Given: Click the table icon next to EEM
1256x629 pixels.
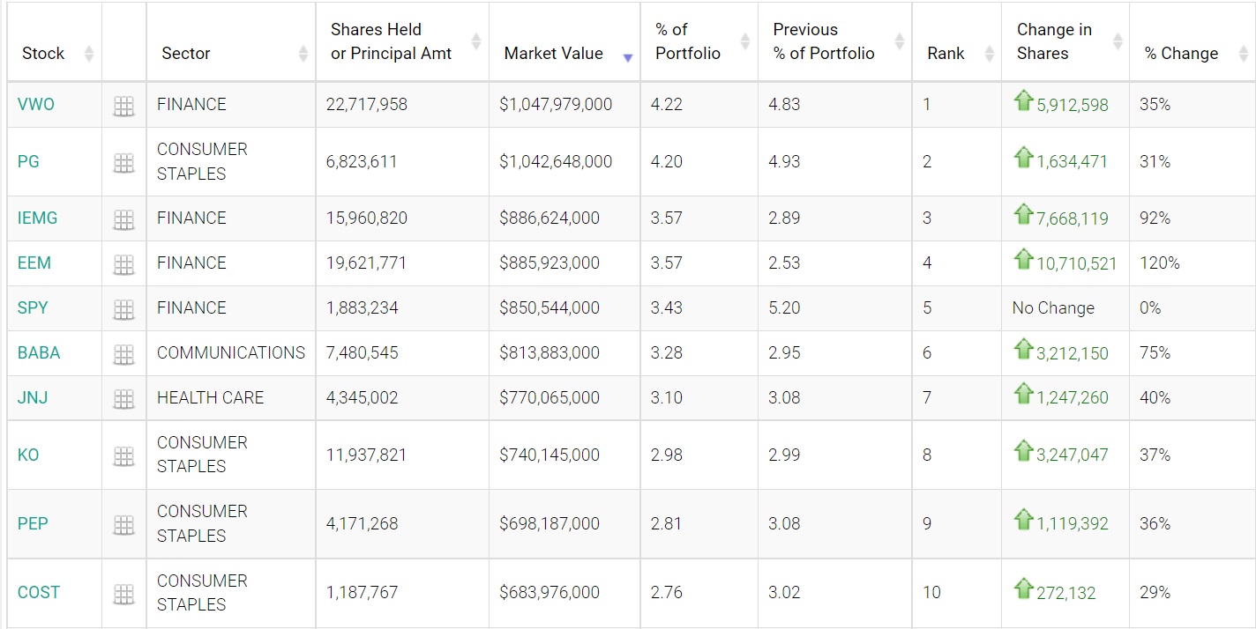Looking at the screenshot, I should (x=123, y=264).
